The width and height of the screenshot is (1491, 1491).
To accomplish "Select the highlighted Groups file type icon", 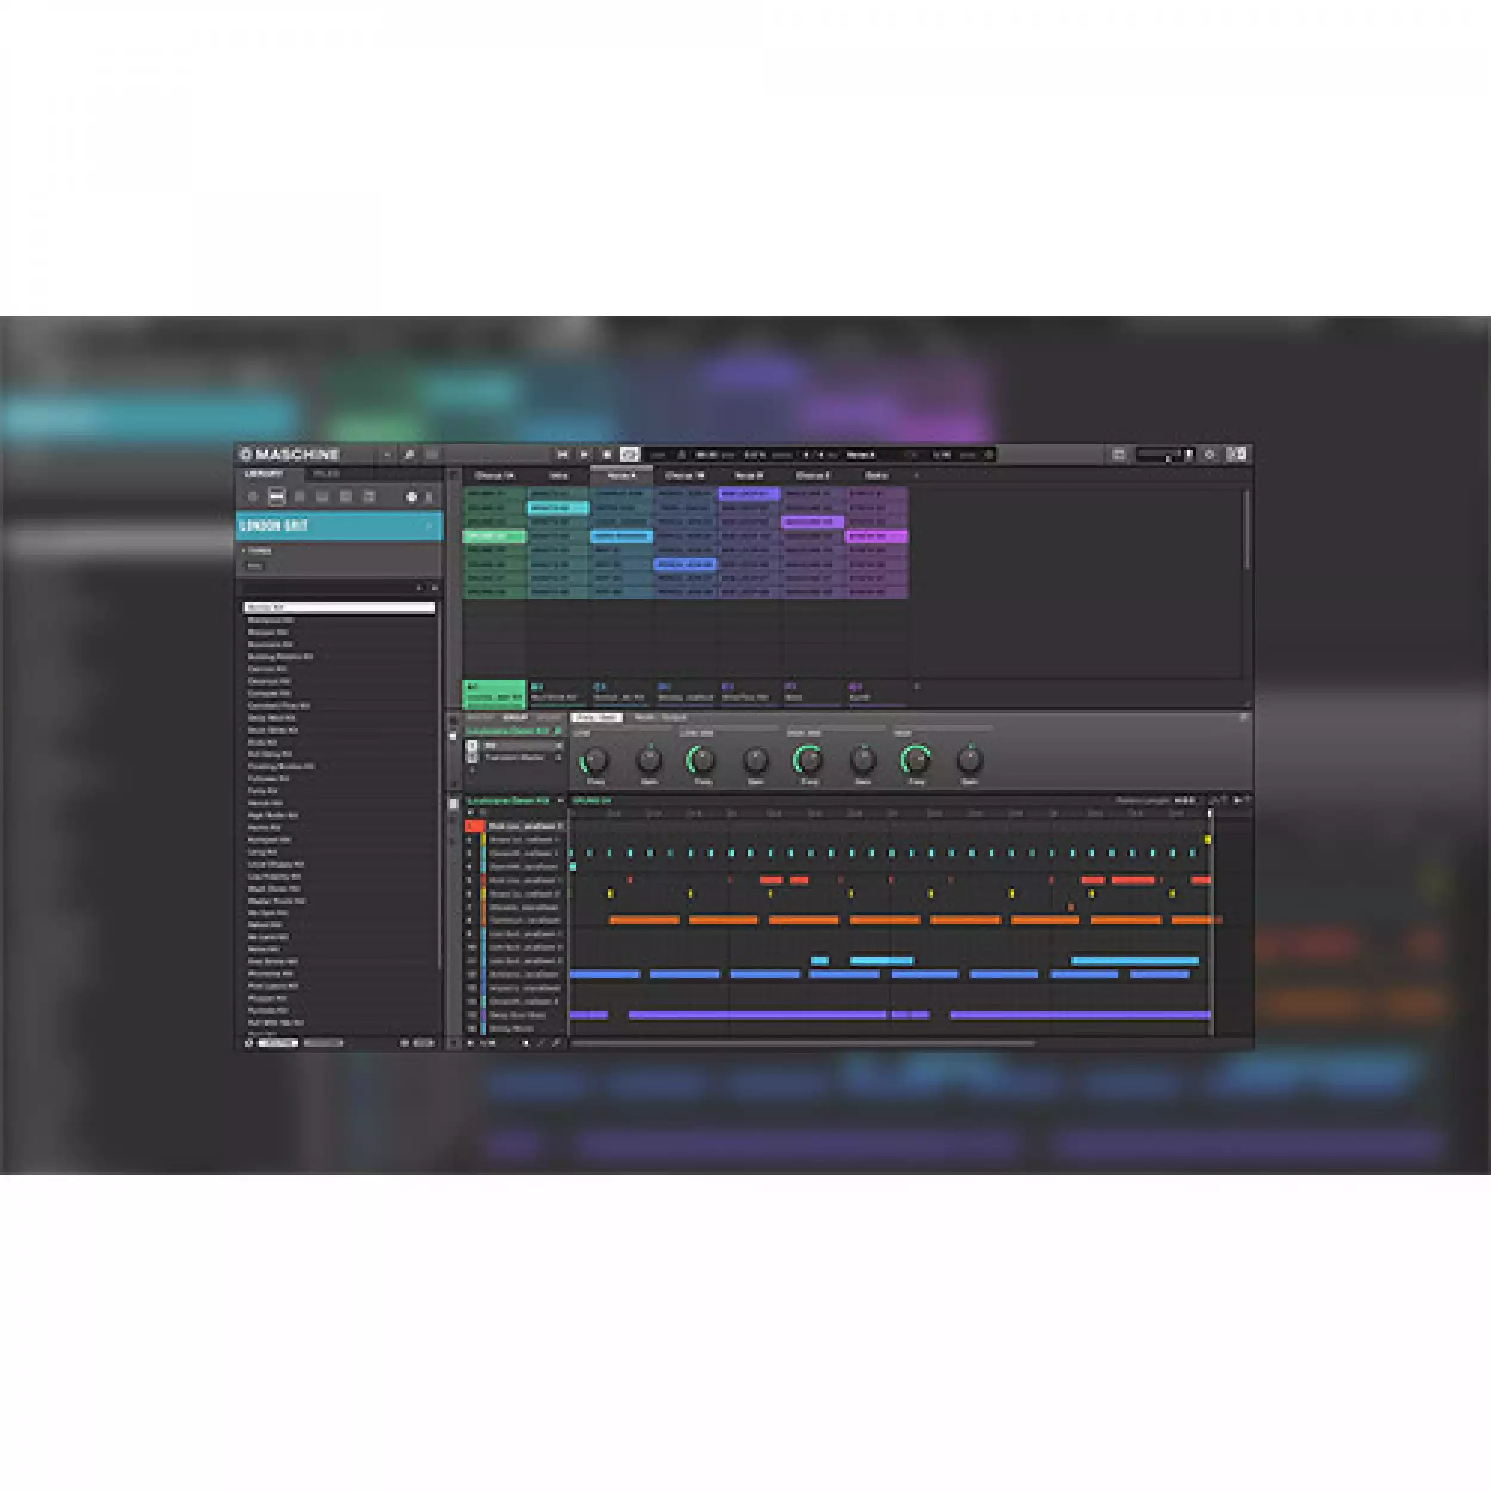I will (276, 497).
